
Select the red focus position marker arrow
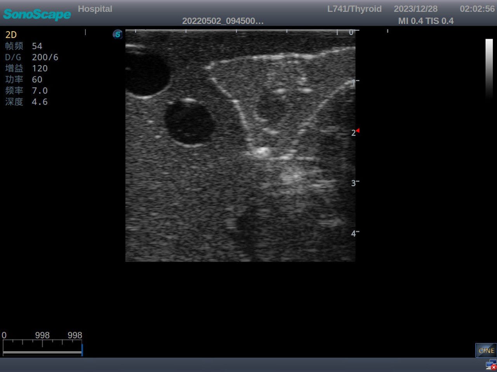[x=358, y=131]
